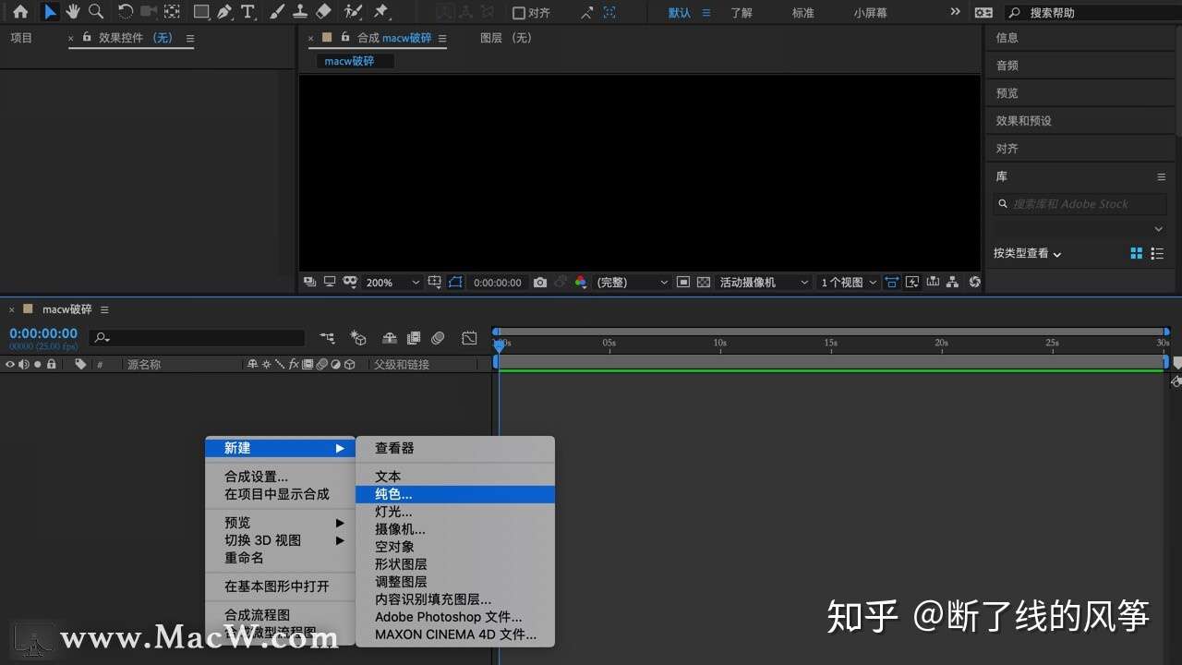Open the 库 panel menu icon
The width and height of the screenshot is (1182, 665).
point(1162,176)
